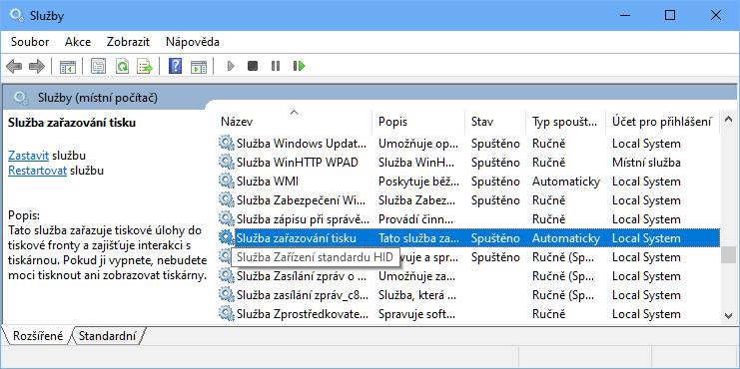
Task: Toggle the console tree pane icon
Action: pyautogui.click(x=68, y=67)
